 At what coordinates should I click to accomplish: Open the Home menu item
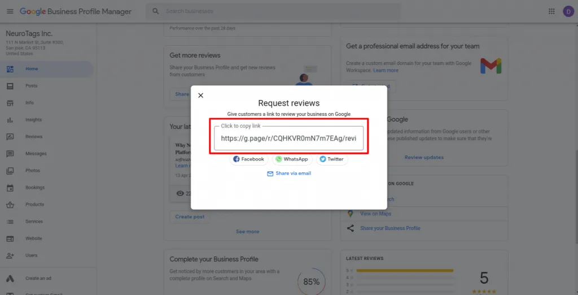[x=47, y=69]
